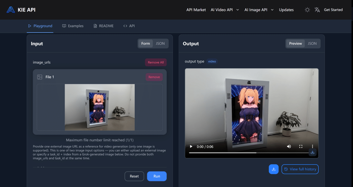
Task: Open the README tab
Action: [x=103, y=26]
